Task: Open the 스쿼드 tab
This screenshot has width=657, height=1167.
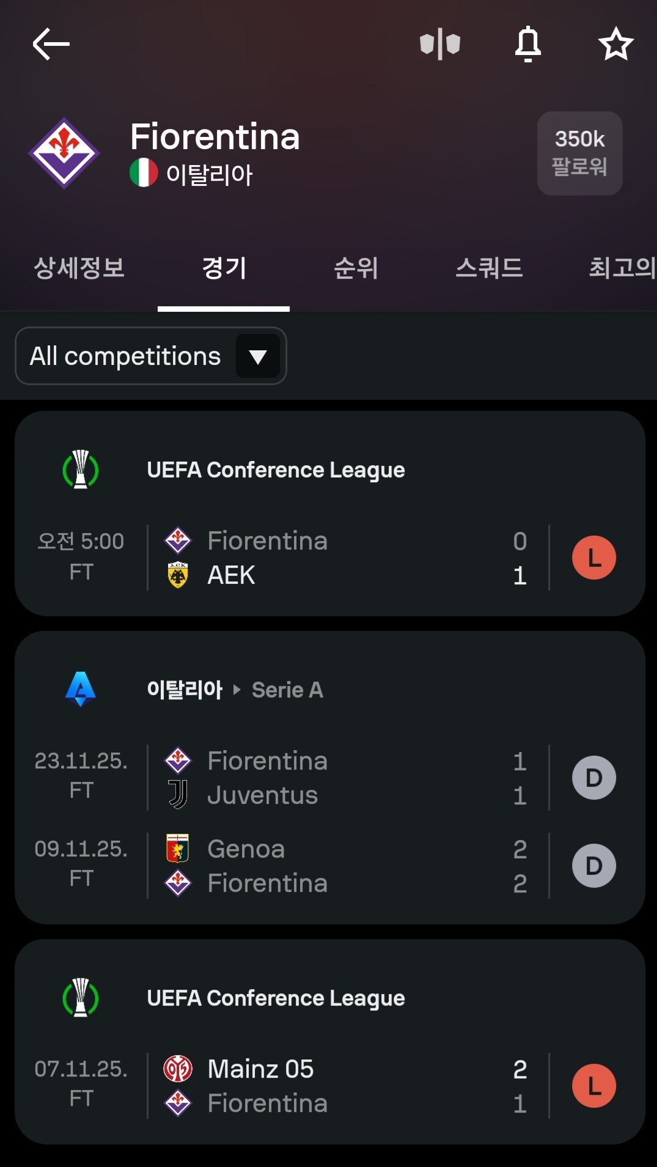Action: tap(489, 268)
